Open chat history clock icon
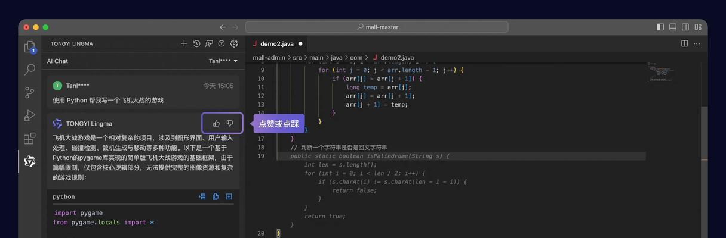Screen dimensions: 726x238 point(196,43)
